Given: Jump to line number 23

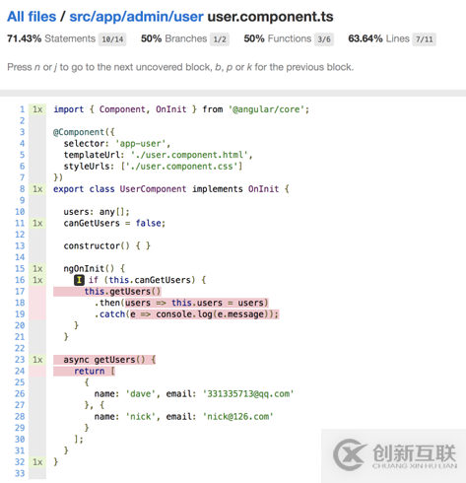Looking at the screenshot, I should pyautogui.click(x=20, y=360).
